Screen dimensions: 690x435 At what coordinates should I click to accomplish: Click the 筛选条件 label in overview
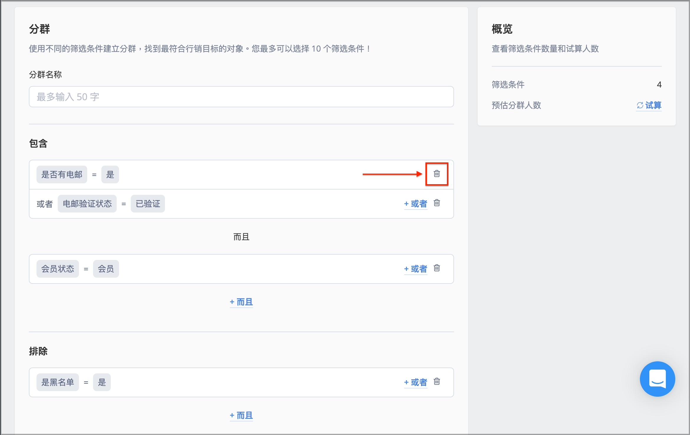[x=508, y=85]
